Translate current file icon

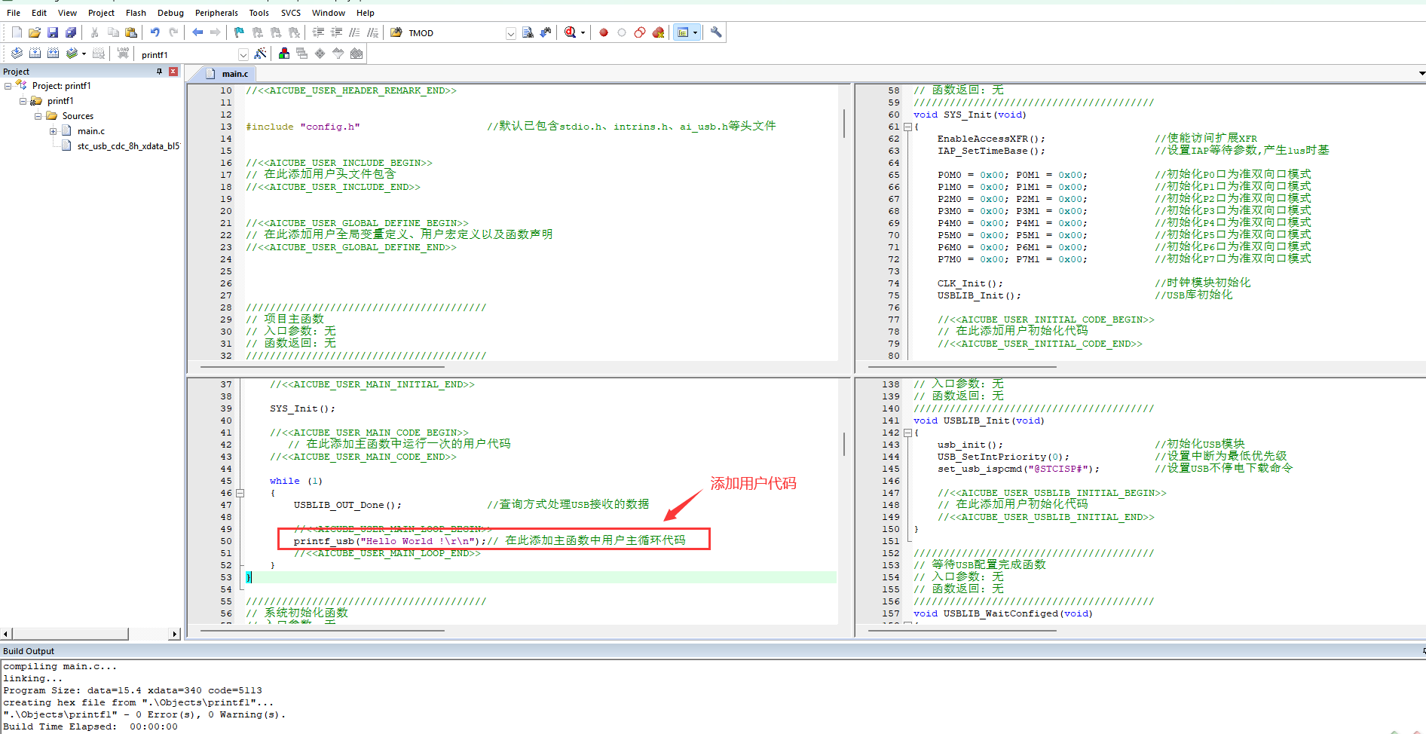[17, 54]
